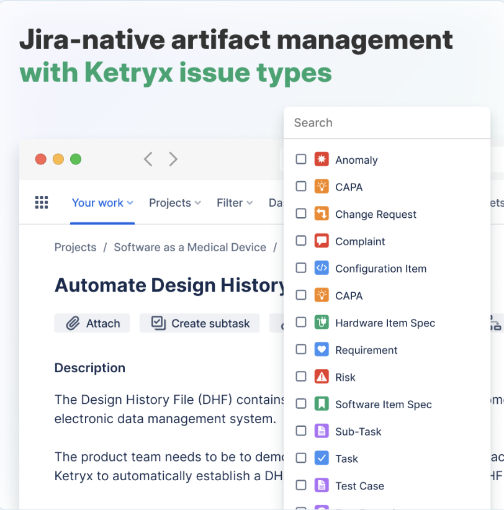The width and height of the screenshot is (504, 510).
Task: Select the Complaint speech bubble icon
Action: point(321,241)
